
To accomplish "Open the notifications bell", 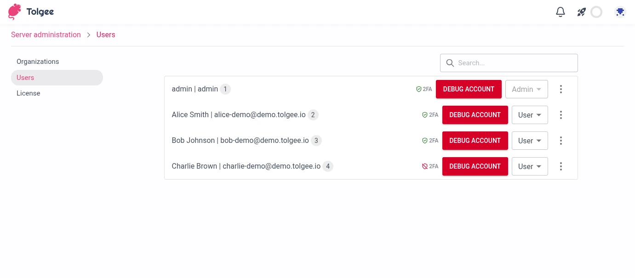I will [x=561, y=12].
